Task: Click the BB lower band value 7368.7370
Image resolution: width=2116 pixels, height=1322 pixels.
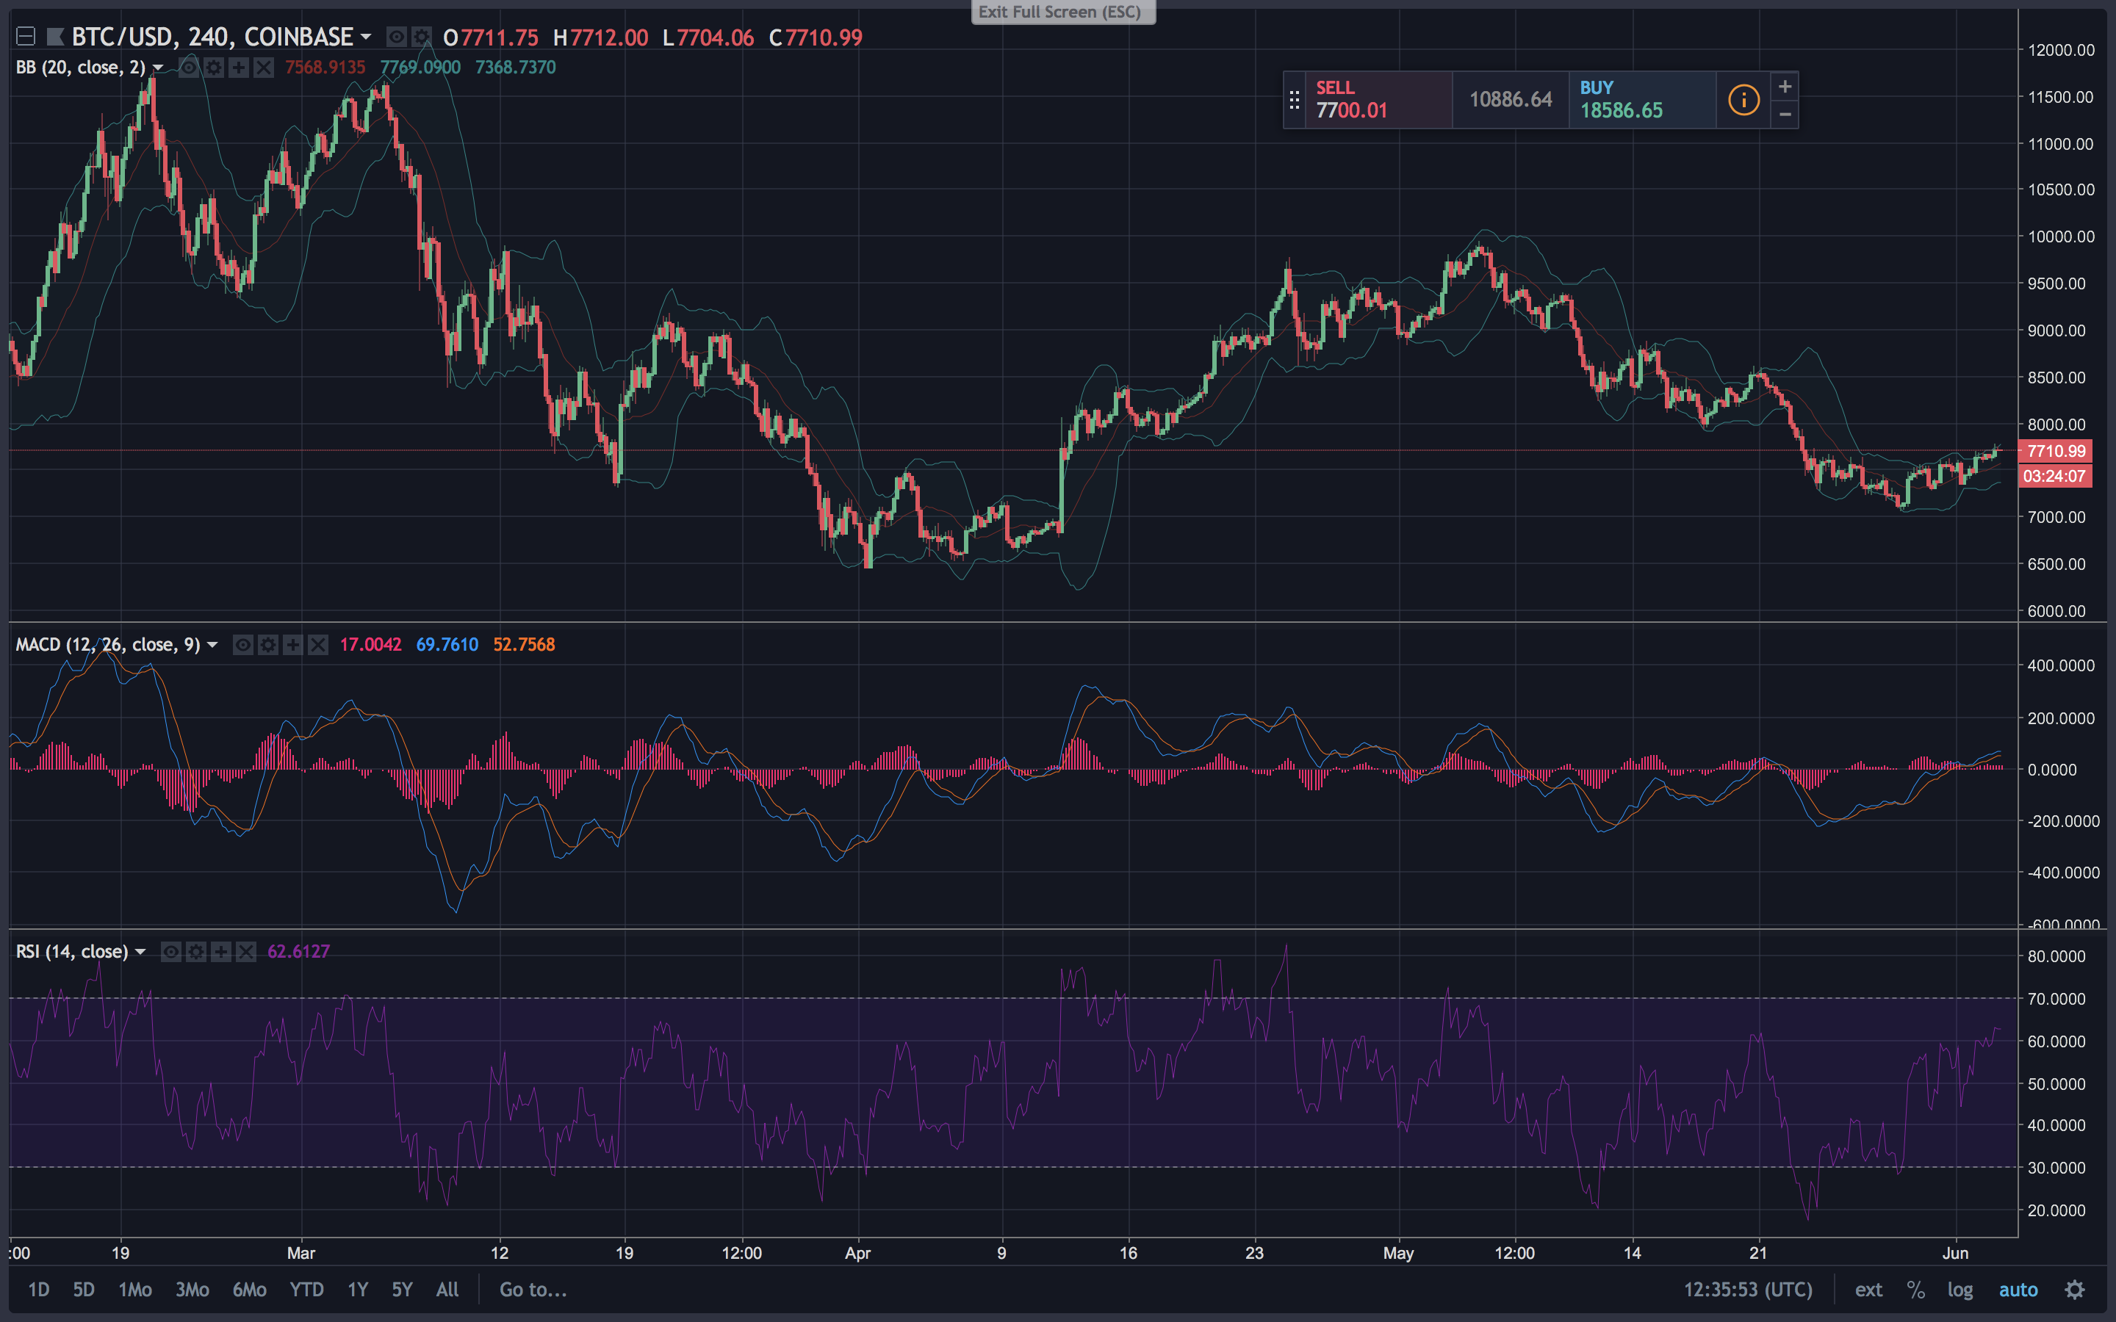Action: (515, 68)
